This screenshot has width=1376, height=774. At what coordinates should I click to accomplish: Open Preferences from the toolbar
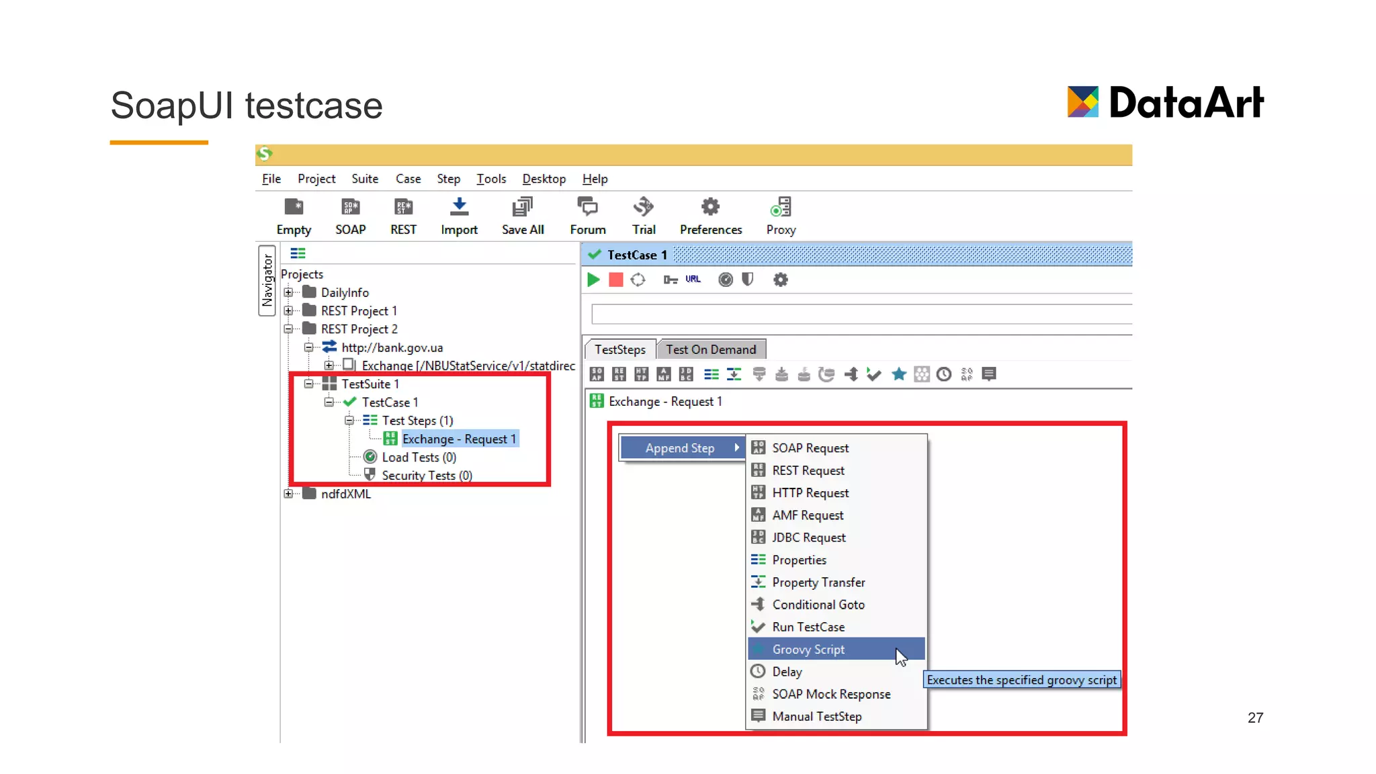pos(711,216)
